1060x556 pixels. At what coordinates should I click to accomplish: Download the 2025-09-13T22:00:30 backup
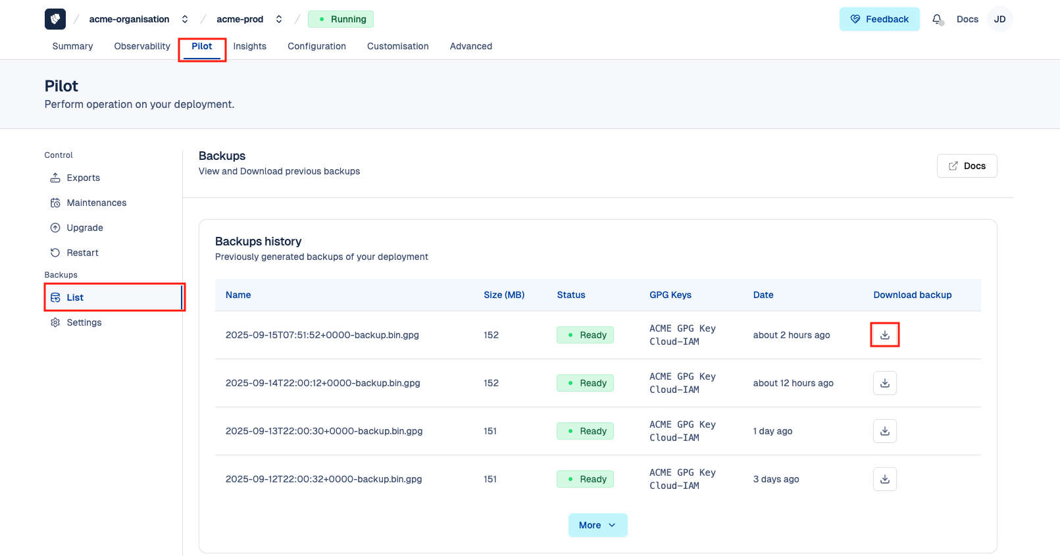tap(885, 431)
